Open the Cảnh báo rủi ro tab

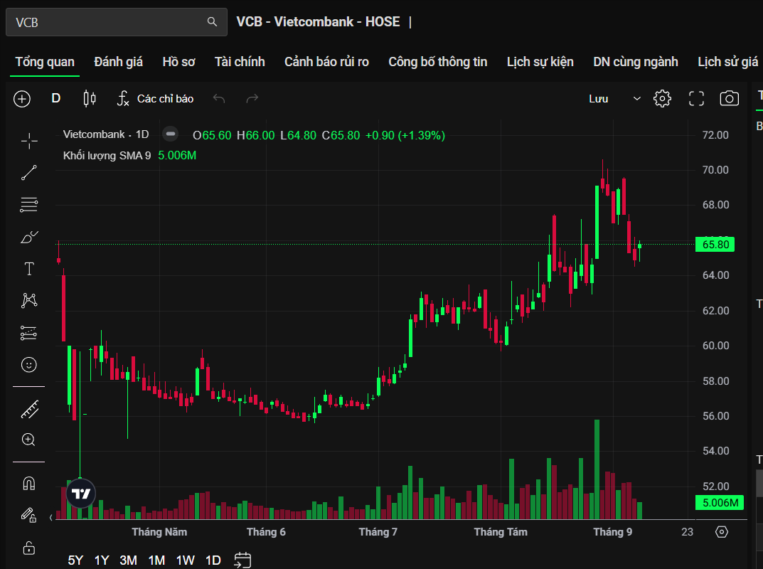pyautogui.click(x=326, y=62)
